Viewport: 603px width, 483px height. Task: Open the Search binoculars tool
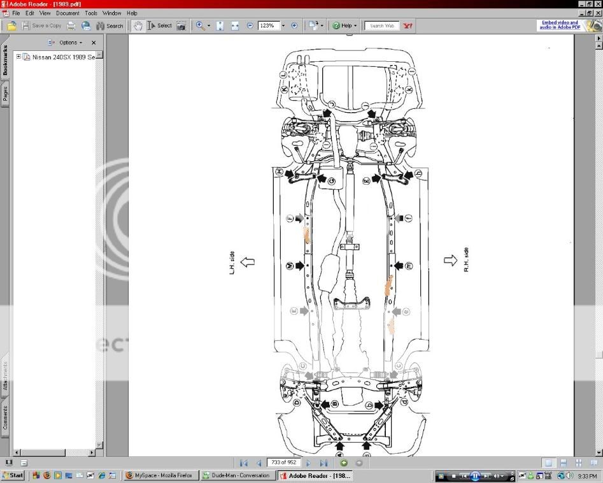(x=100, y=25)
